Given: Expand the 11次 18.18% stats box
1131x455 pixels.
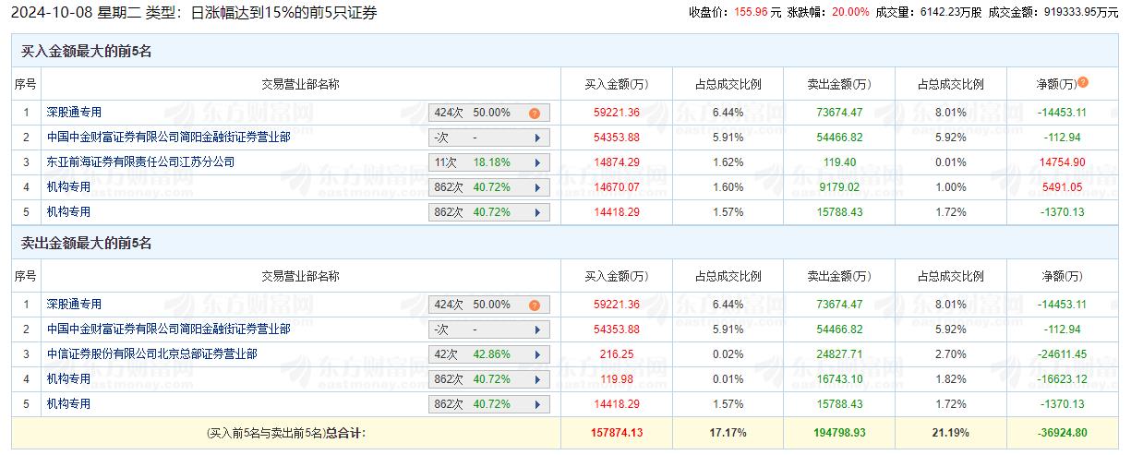Looking at the screenshot, I should pos(489,162).
